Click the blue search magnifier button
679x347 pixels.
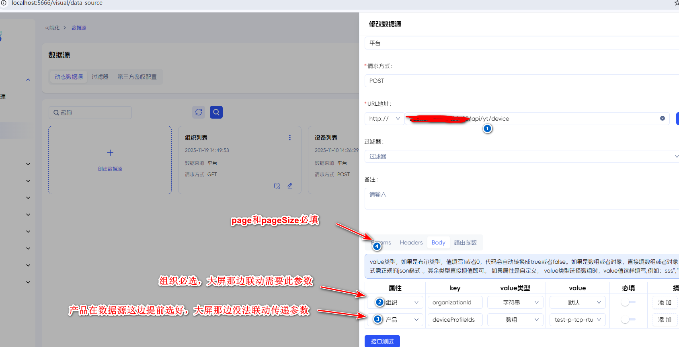[216, 112]
